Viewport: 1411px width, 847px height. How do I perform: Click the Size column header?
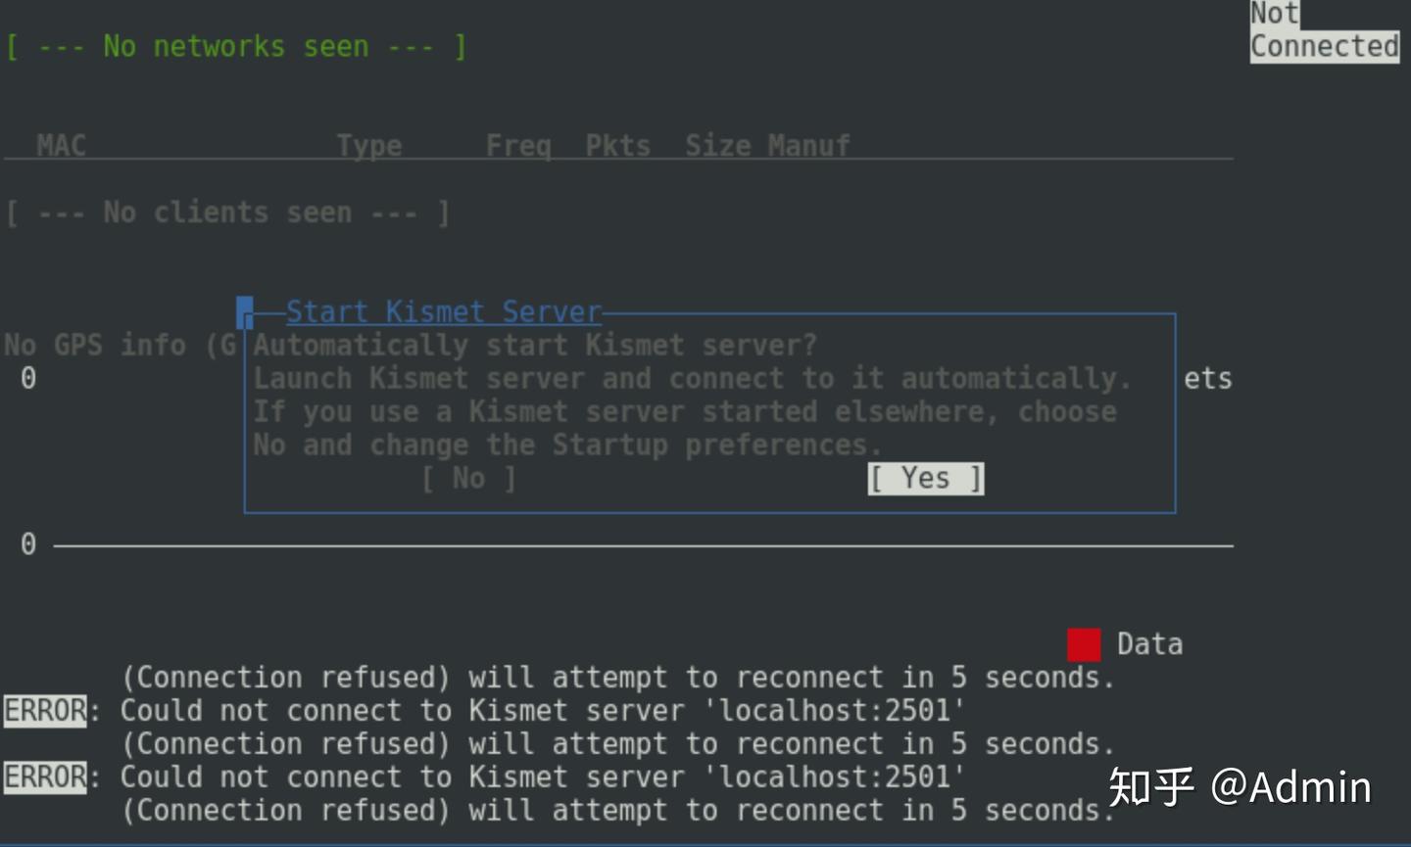coord(717,146)
